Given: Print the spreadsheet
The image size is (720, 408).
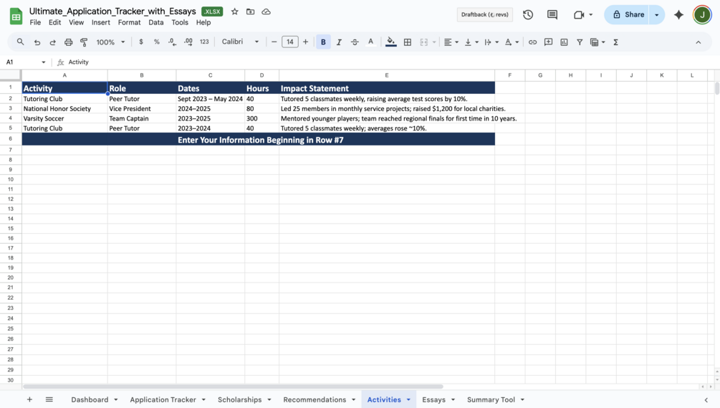Looking at the screenshot, I should [x=69, y=42].
